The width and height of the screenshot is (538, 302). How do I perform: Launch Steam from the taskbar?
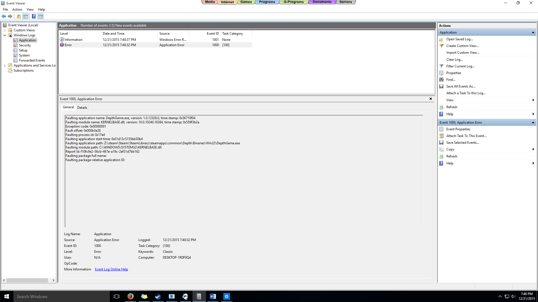click(158, 296)
